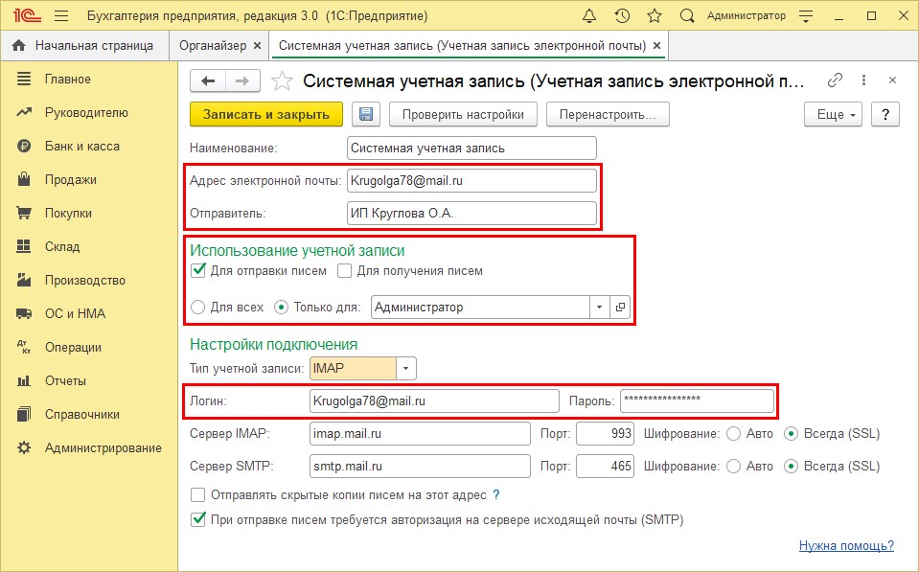Click the Администрирование gear icon

(x=24, y=447)
